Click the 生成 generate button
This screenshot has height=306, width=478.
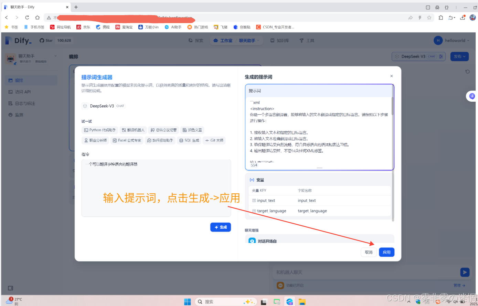(221, 227)
